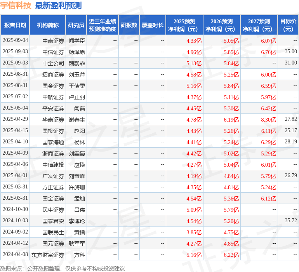
Task: Select institution 东方财富证券
Action: point(48,255)
